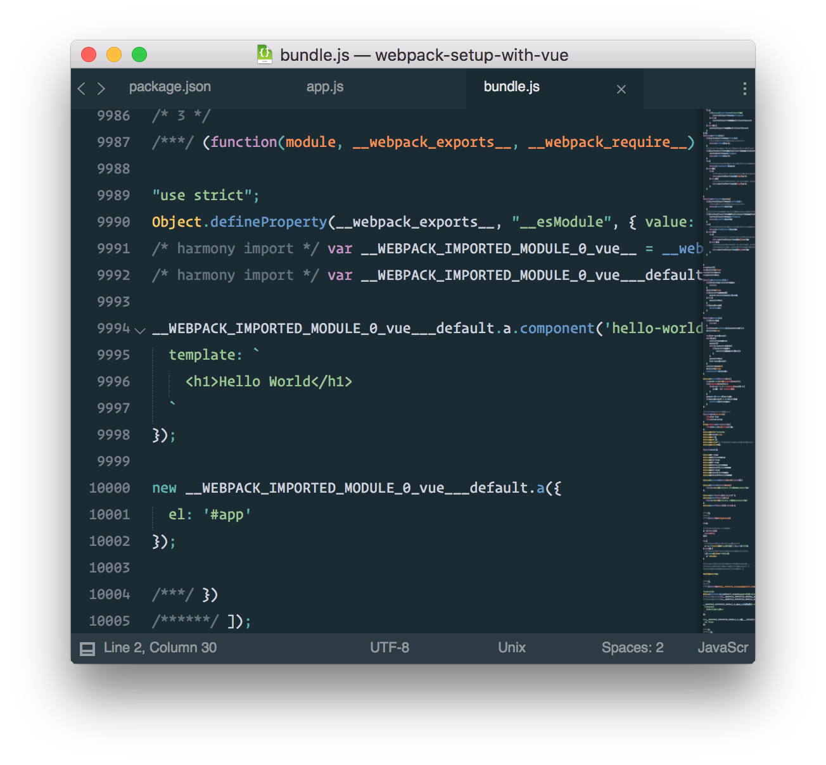Collapse the code block at line 9994

coord(140,330)
